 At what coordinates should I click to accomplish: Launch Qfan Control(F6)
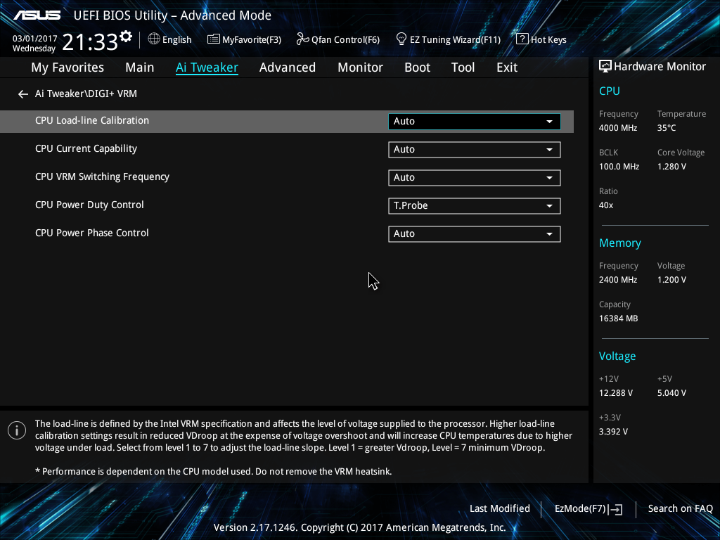pos(345,39)
